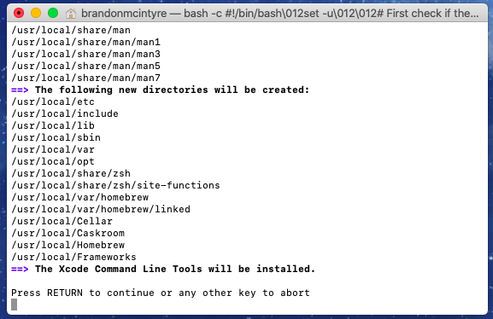Click the /usr/local/share/man/man1 path
The height and width of the screenshot is (319, 493).
coord(85,42)
